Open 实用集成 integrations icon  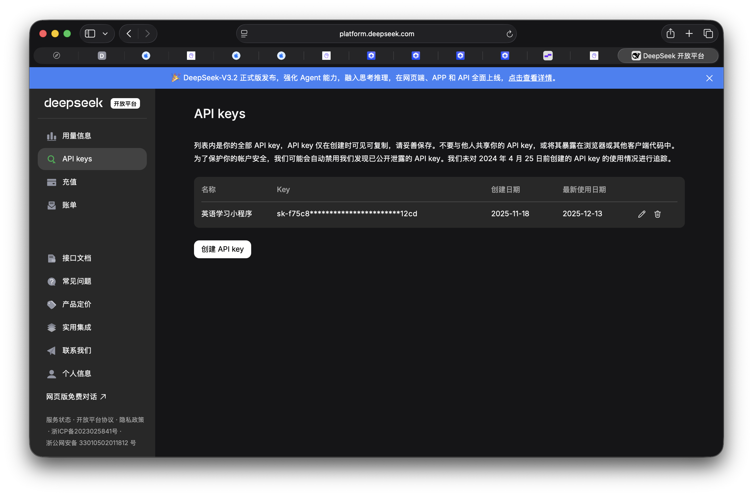tap(52, 328)
